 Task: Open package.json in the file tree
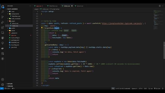15,40
